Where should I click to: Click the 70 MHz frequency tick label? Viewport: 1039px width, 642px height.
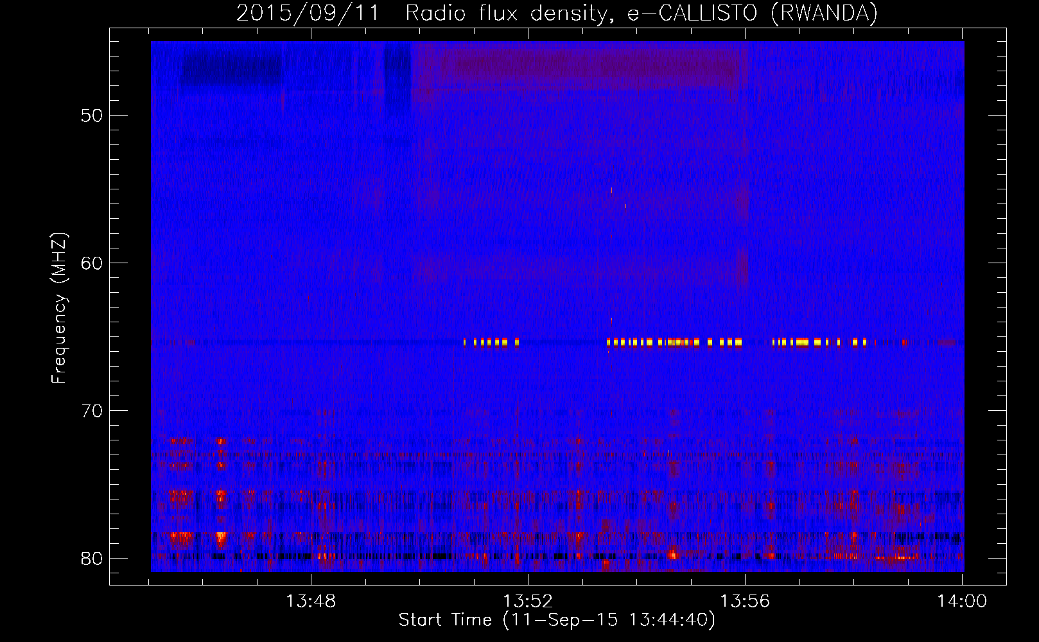(x=92, y=411)
